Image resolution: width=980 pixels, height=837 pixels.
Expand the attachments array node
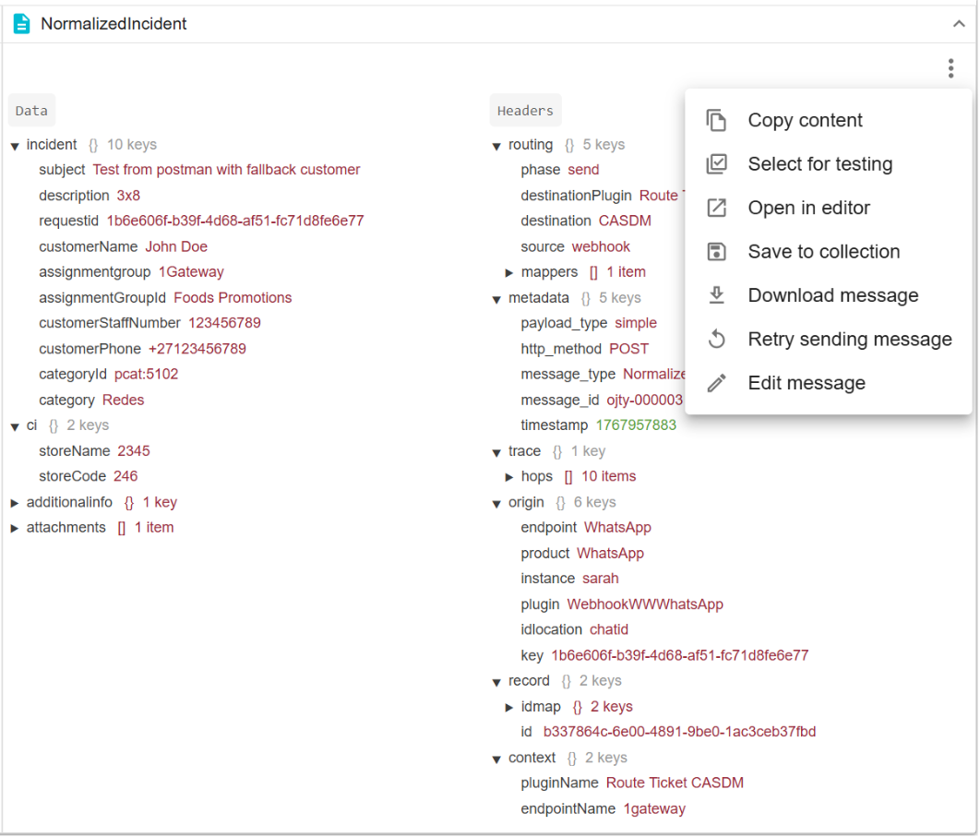pos(15,529)
